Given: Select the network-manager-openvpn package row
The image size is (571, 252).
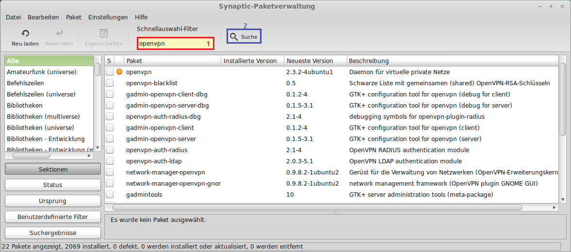Looking at the screenshot, I should point(331,173).
